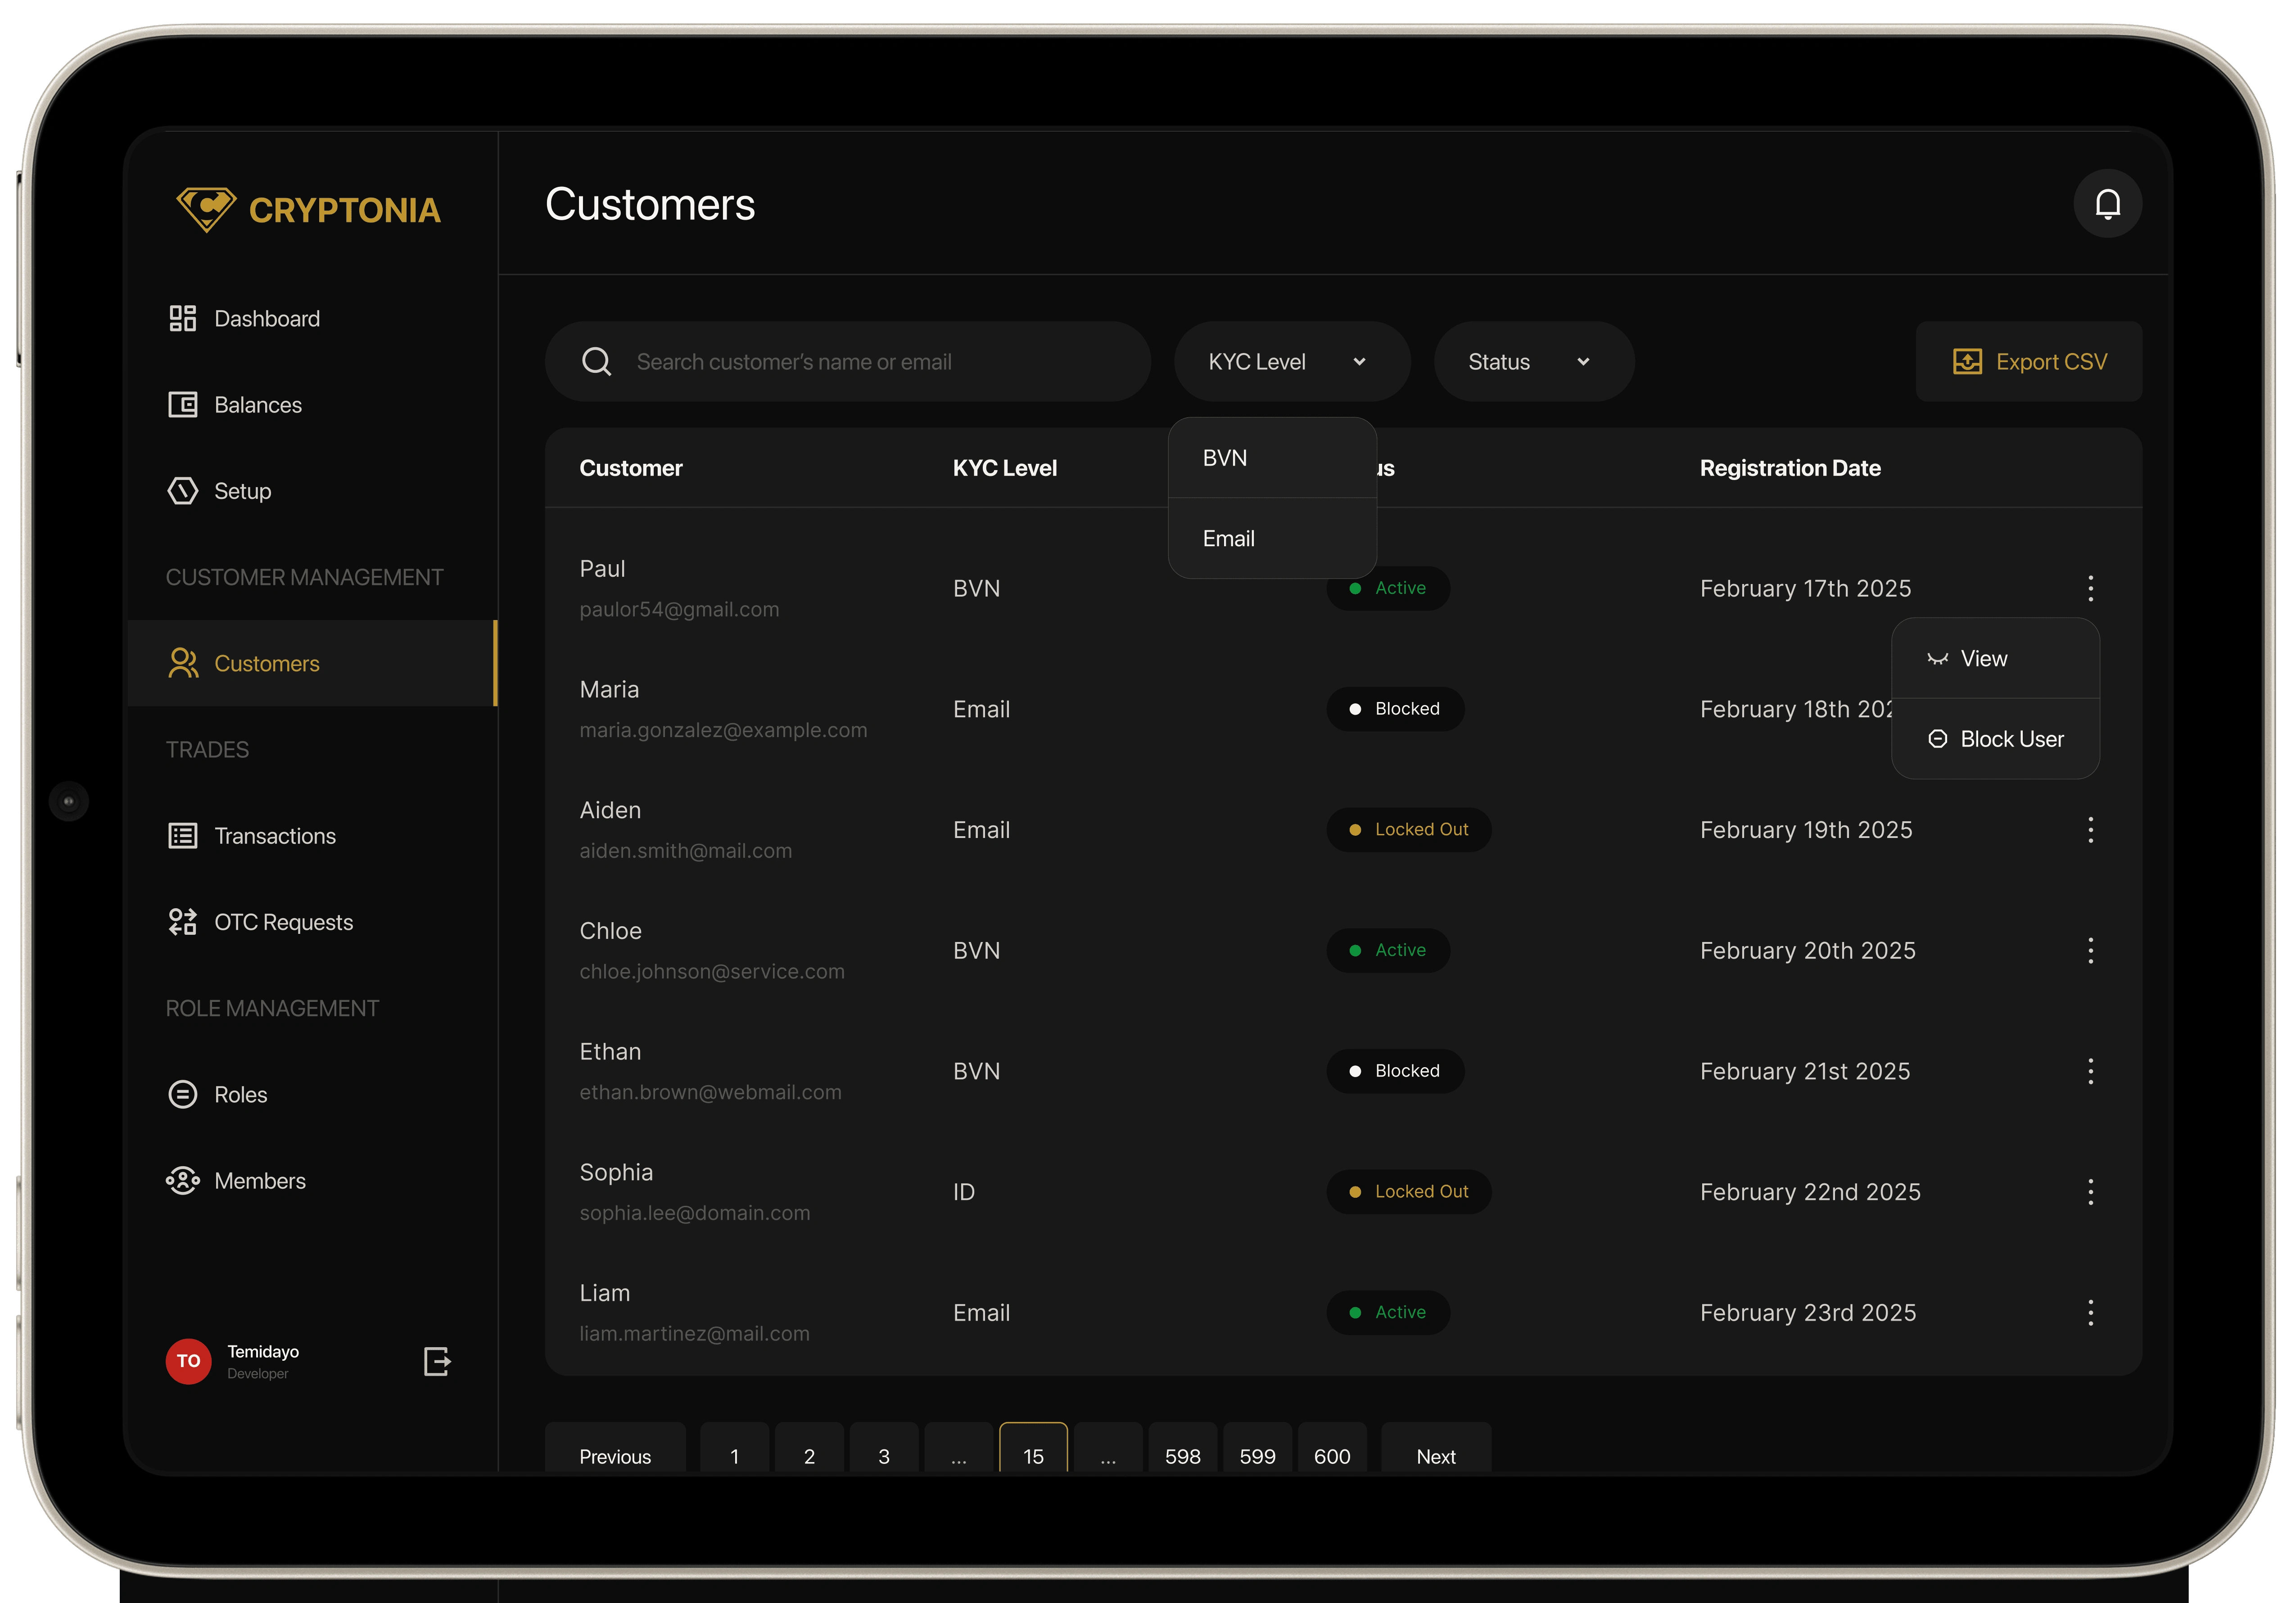Click the notification bell icon
The width and height of the screenshot is (2296, 1603).
tap(2107, 204)
